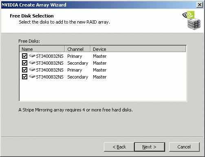This screenshot has width=205, height=157.
Task: Click the Primary channel cell in third row
Action: point(75,70)
